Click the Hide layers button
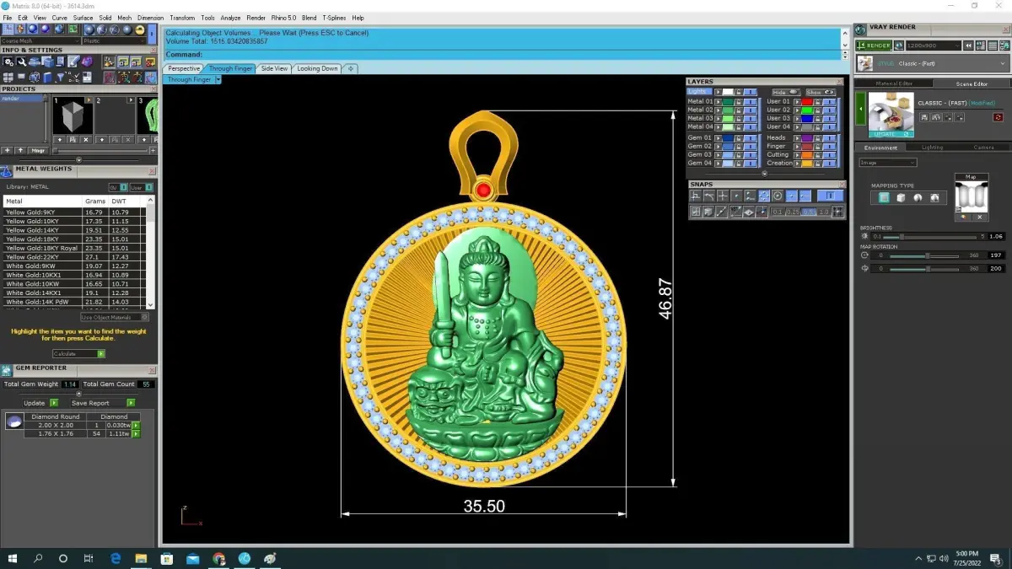1012x569 pixels. pyautogui.click(x=786, y=92)
